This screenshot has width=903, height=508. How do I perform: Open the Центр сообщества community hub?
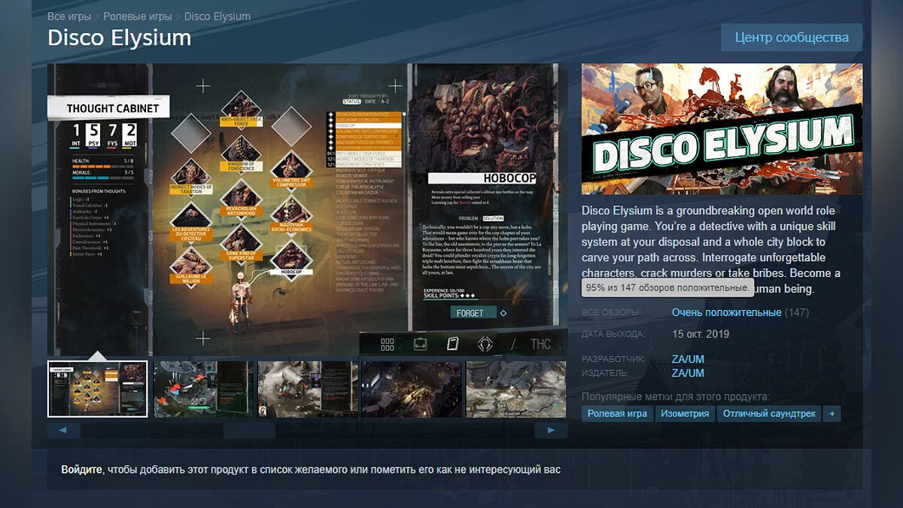click(791, 38)
